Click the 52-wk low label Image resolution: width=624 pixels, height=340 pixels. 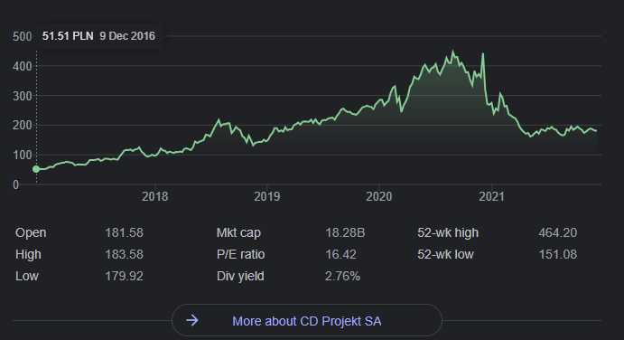point(445,254)
